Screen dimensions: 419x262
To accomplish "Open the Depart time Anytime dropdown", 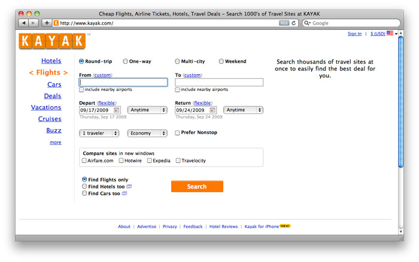I will 147,110.
